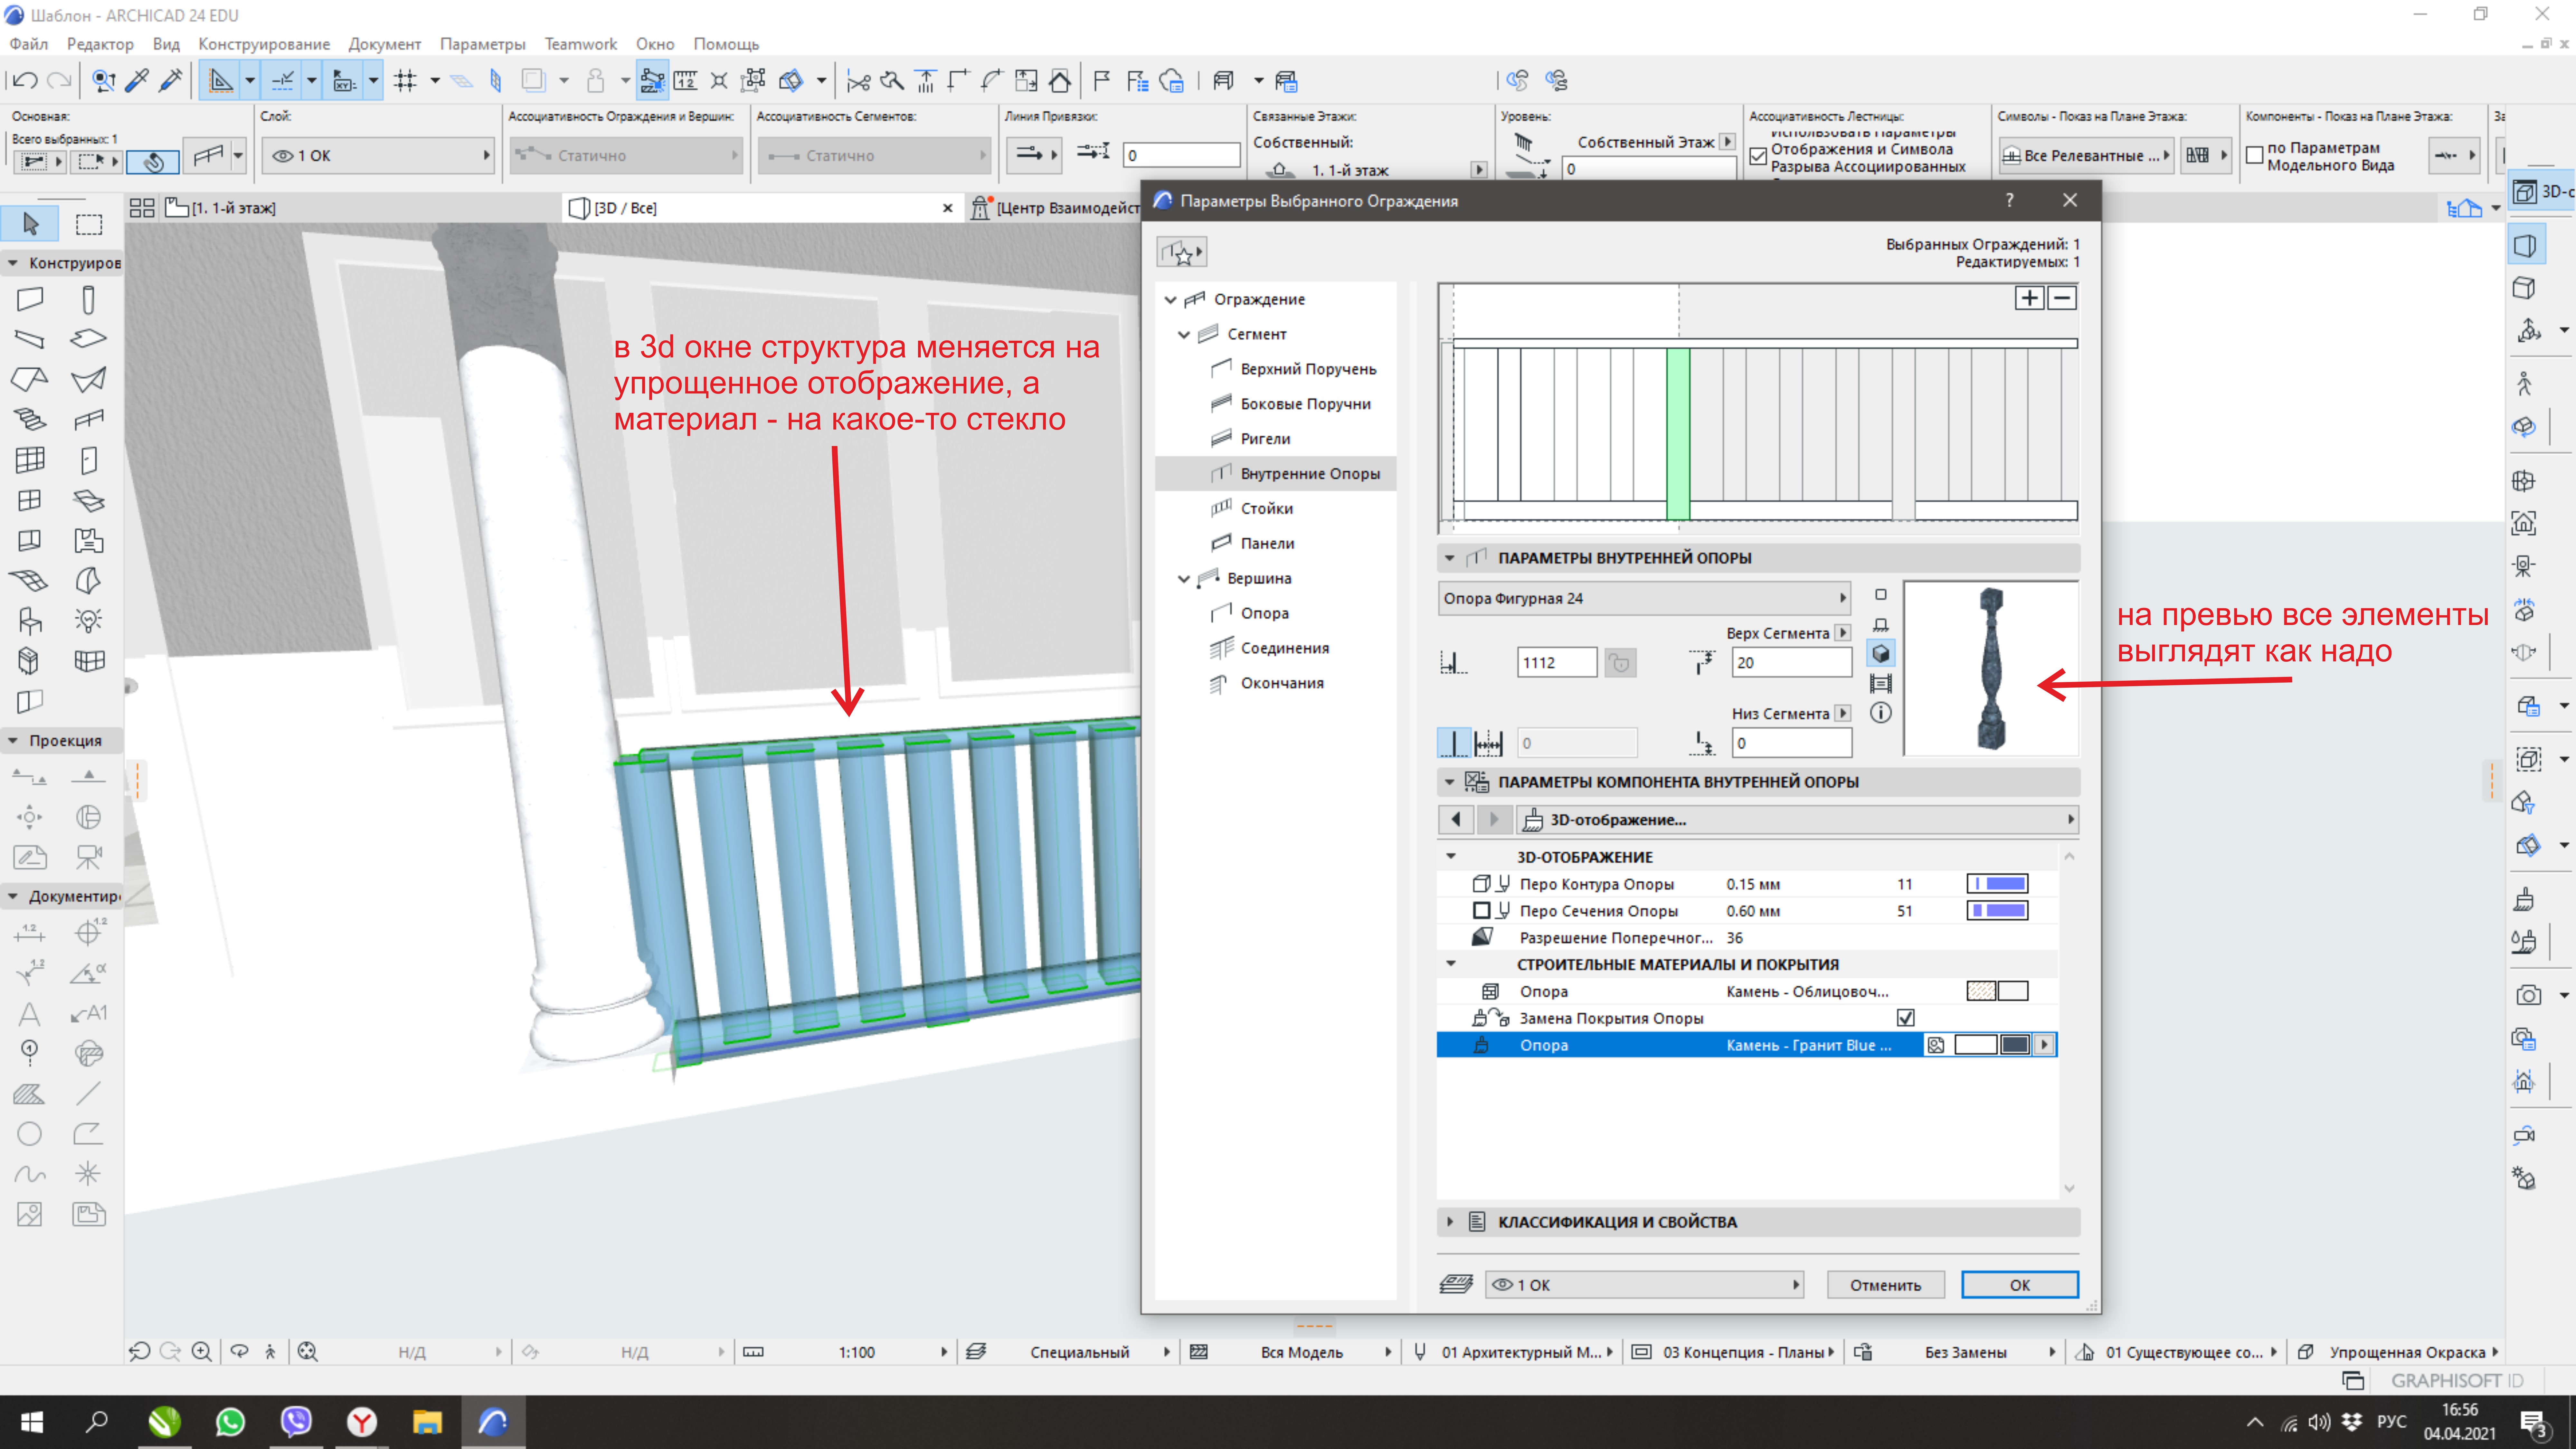Viewport: 2576px width, 1449px height.
Task: Open the Конструирование menu
Action: 264,44
